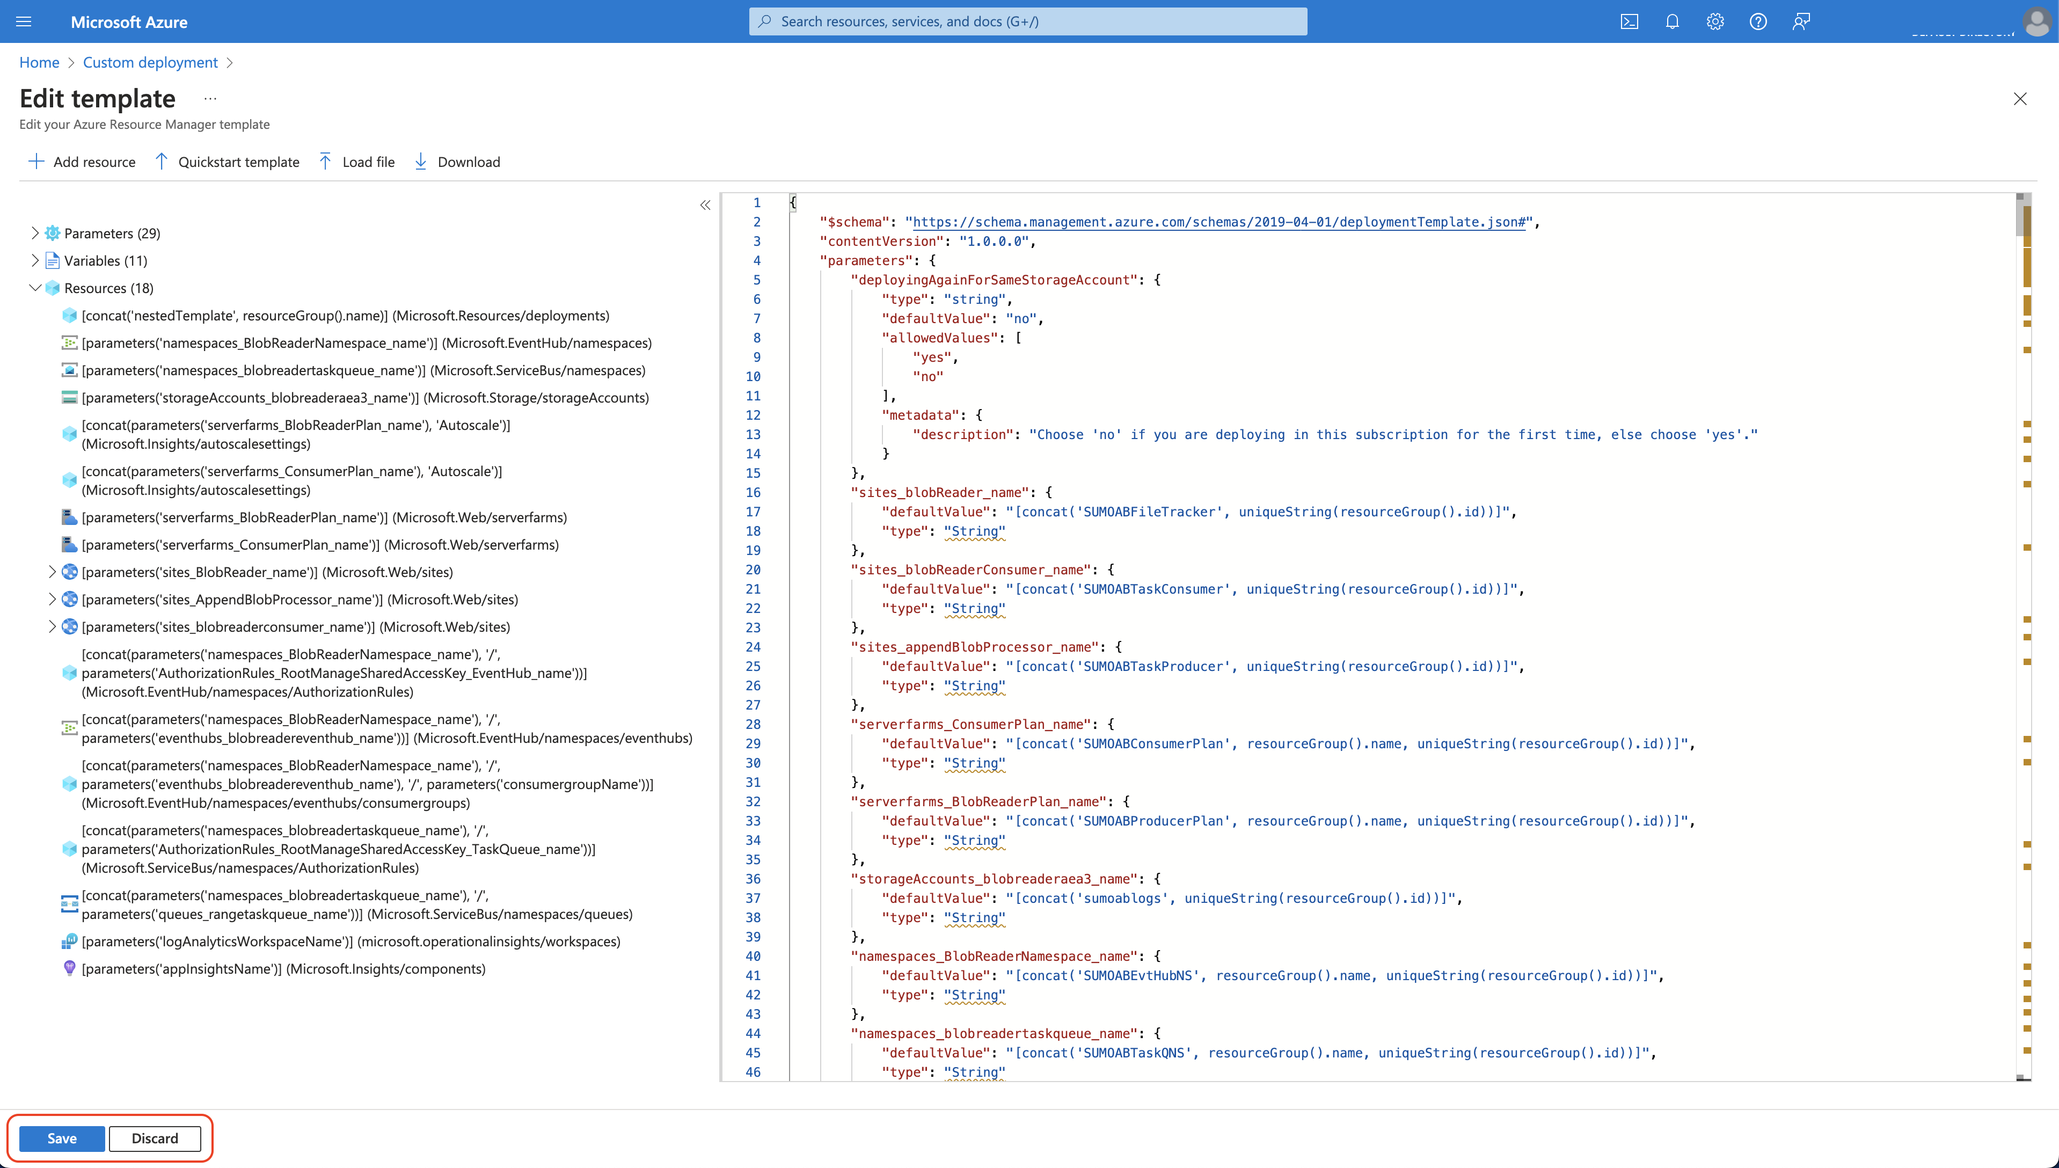Viewport: 2059px width, 1168px height.
Task: Open the notifications bell
Action: 1673,21
